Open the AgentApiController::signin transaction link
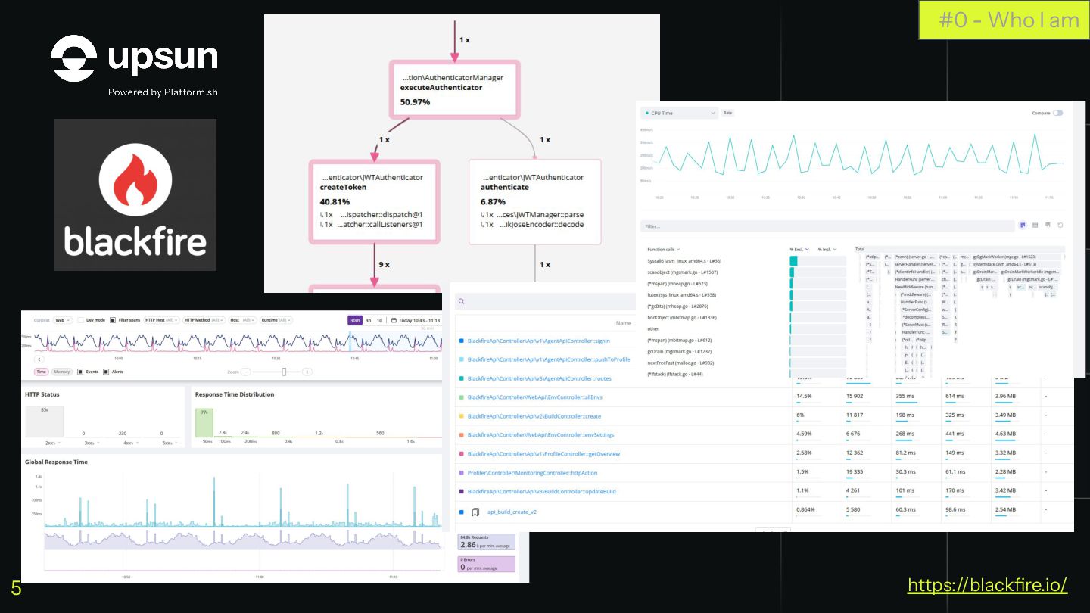Image resolution: width=1090 pixels, height=613 pixels. [538, 341]
